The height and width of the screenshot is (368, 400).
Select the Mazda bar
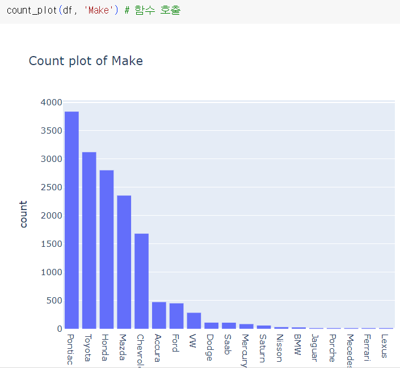[x=124, y=262]
